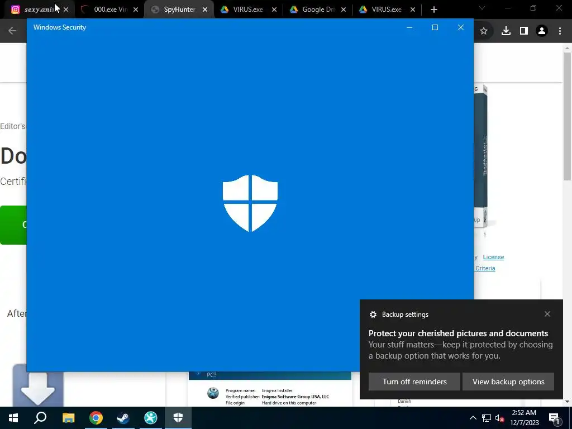
Task: Click the SpyHunter product box image
Action: tap(481, 157)
